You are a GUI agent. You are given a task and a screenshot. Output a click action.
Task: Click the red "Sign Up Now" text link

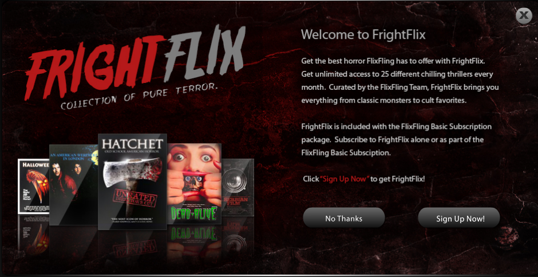[x=345, y=179]
